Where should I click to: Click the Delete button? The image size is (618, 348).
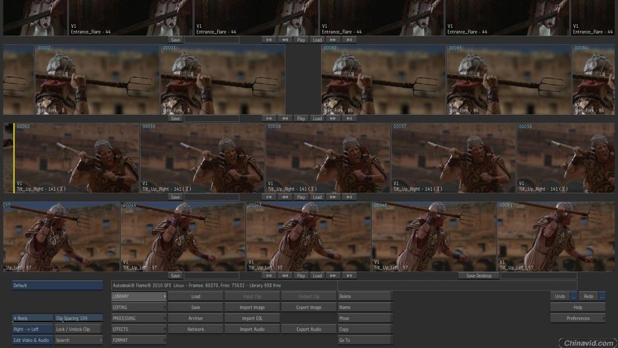(x=365, y=296)
